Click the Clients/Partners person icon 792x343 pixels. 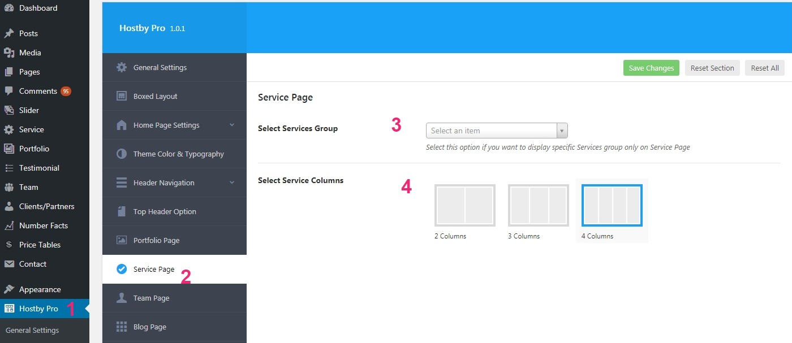[9, 206]
